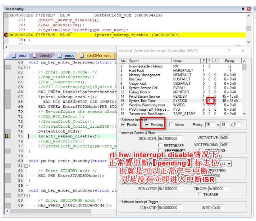Click the INTID value field

(218, 208)
